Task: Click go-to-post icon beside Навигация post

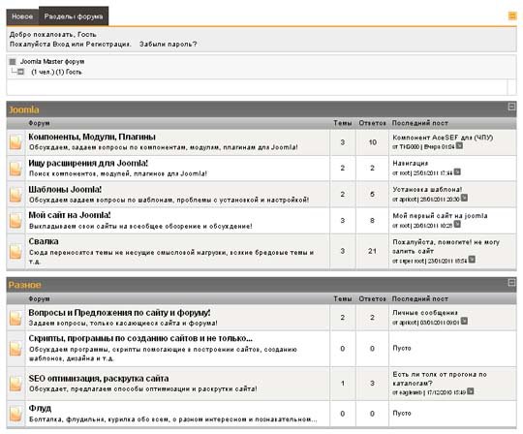Action: click(x=457, y=171)
